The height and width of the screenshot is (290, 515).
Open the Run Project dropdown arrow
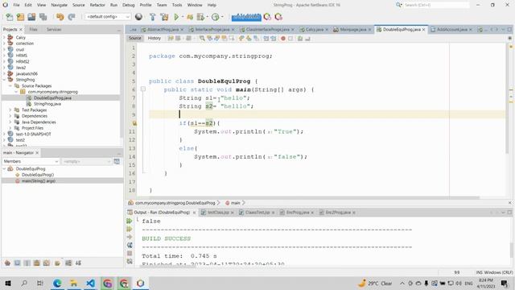point(183,17)
